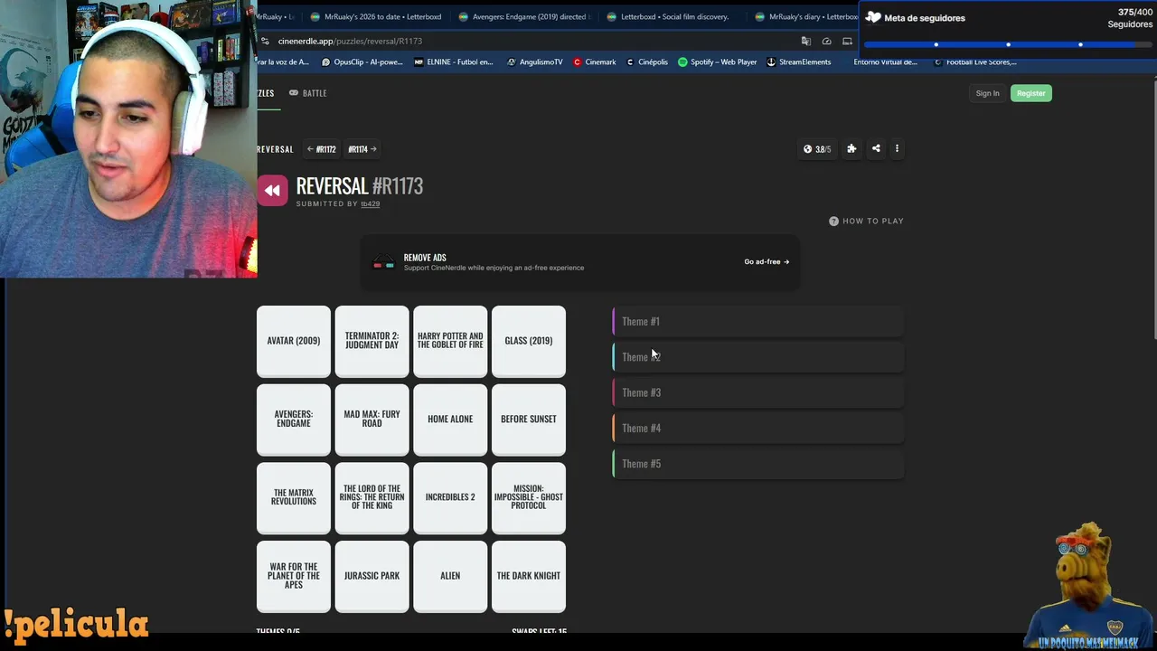This screenshot has height=651, width=1157.
Task: Select Lord of the Rings: Return of the King tile
Action: pos(372,497)
